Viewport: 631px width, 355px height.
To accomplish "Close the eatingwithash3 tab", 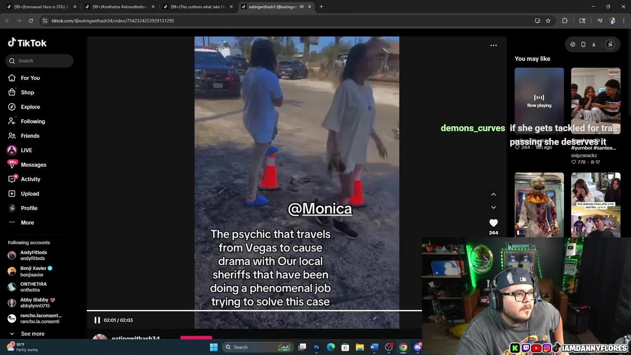I will coord(310,7).
